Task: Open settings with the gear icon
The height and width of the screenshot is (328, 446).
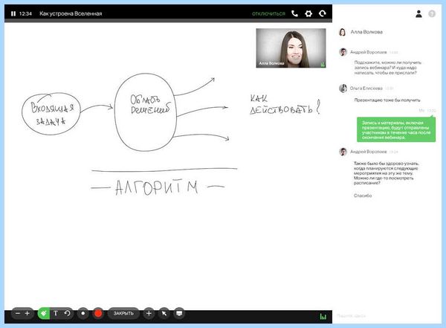Action: click(308, 13)
